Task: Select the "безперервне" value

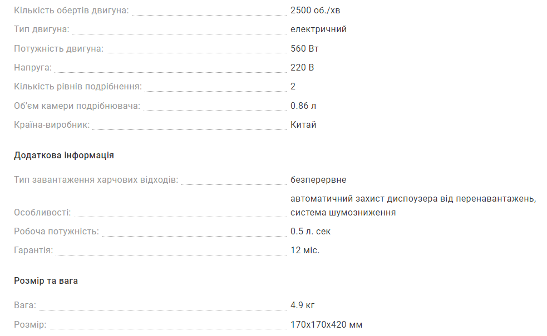Action: click(x=318, y=180)
